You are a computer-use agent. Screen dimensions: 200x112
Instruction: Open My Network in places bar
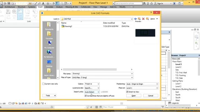click(x=49, y=54)
